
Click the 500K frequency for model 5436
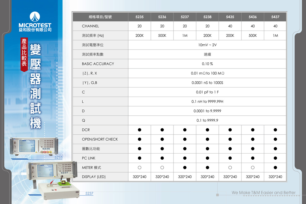pos(253,35)
